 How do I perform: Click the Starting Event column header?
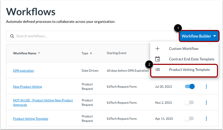click(117, 53)
